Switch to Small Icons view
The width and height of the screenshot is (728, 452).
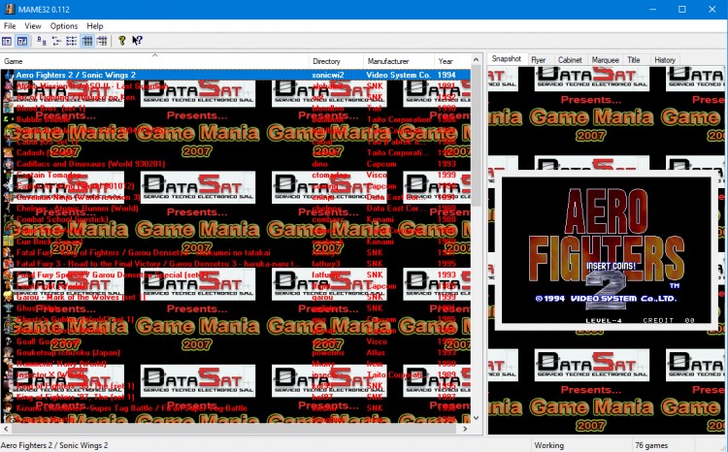tap(56, 41)
